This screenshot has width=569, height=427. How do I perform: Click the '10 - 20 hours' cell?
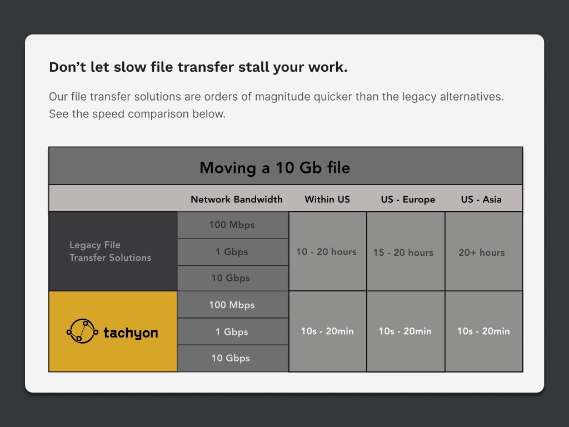click(x=327, y=251)
